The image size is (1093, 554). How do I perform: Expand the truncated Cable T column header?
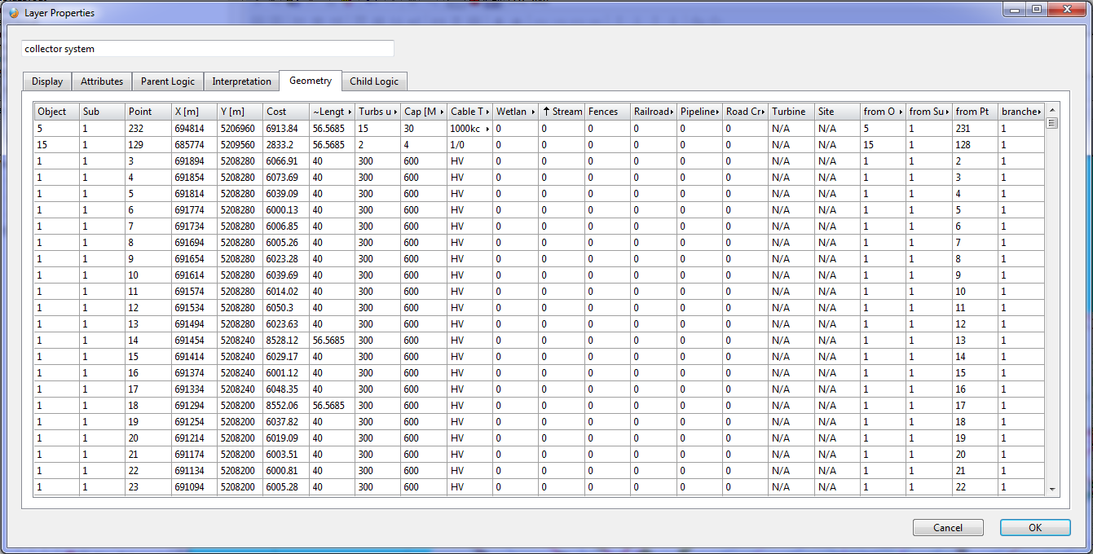click(487, 112)
